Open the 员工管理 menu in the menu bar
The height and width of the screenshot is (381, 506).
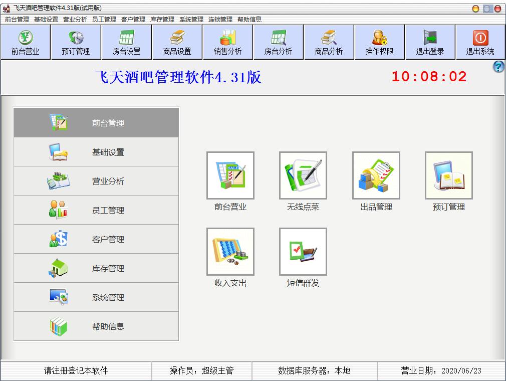pos(104,20)
